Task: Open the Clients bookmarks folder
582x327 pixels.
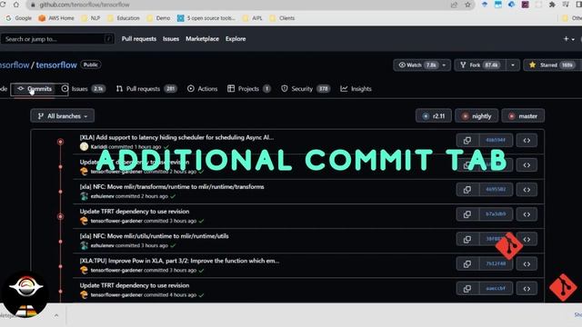Action: coord(282,18)
